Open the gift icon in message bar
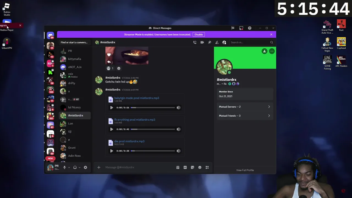The image size is (352, 198). click(x=178, y=167)
